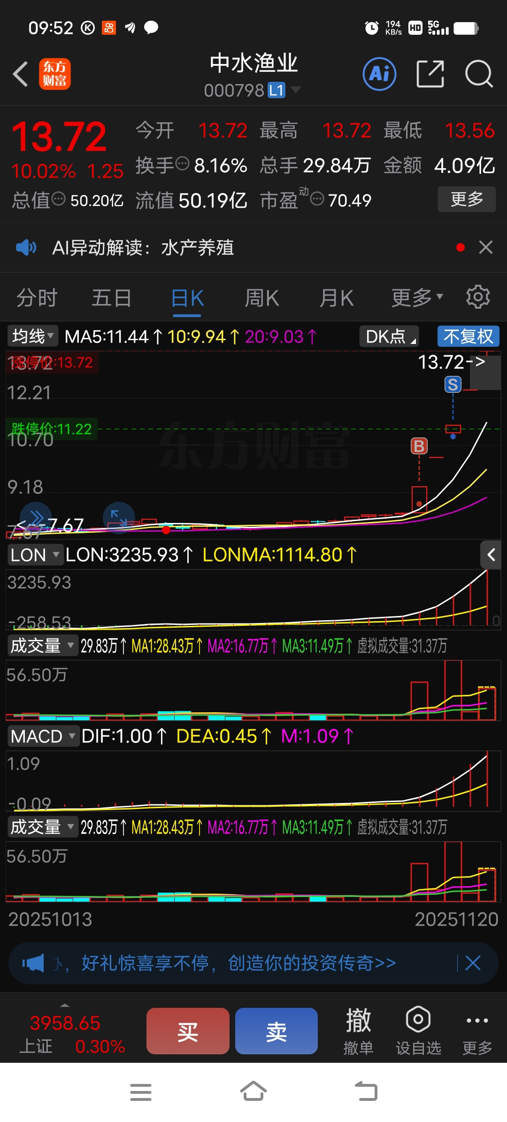Tap the large price 13.72
This screenshot has width=507, height=1122.
[59, 137]
